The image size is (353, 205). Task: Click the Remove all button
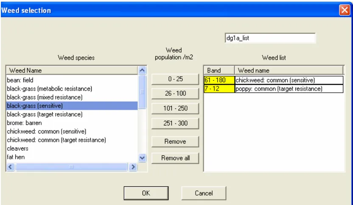175,158
